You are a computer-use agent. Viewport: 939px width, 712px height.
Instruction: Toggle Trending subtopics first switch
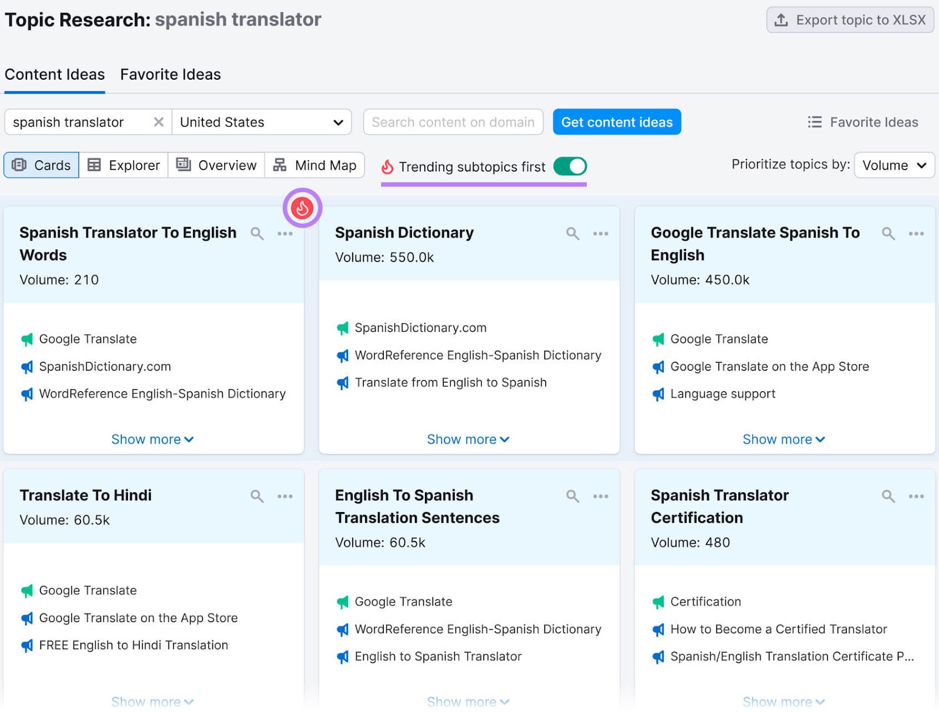pyautogui.click(x=570, y=167)
